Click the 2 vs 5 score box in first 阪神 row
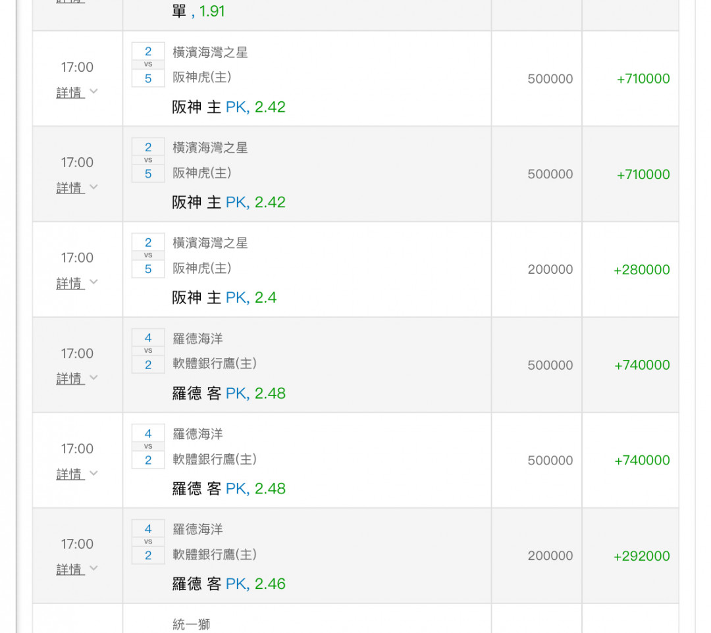 [x=148, y=65]
